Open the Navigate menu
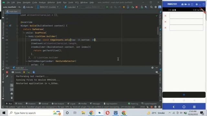 coord(27,3)
